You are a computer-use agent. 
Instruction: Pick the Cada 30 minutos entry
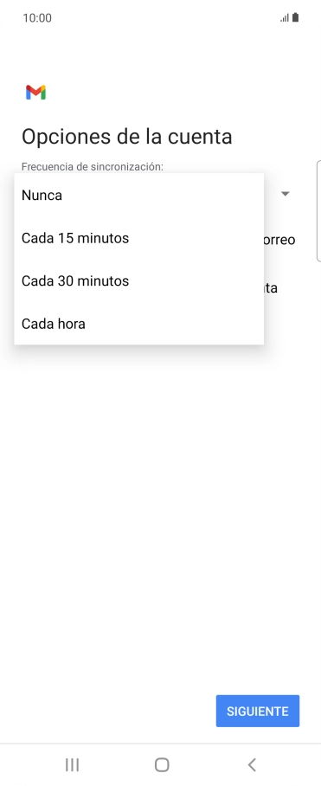point(138,280)
